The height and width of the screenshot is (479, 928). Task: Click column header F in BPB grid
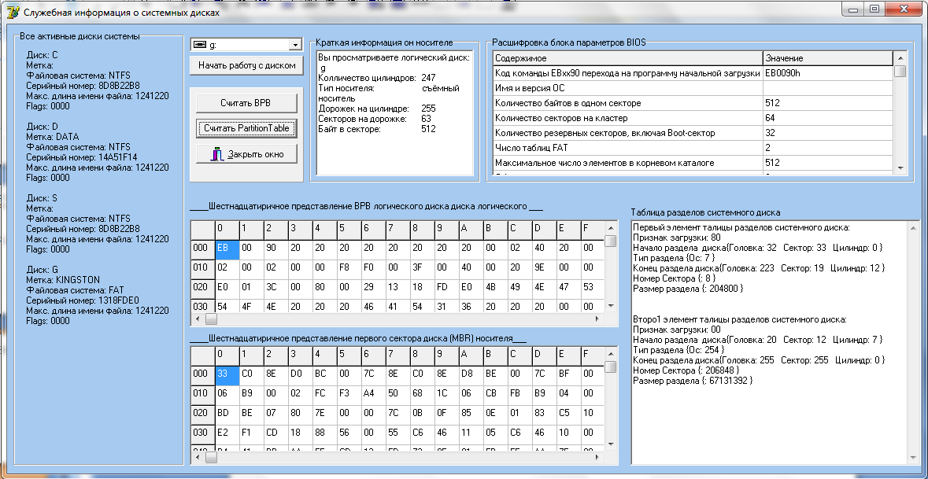coord(593,230)
